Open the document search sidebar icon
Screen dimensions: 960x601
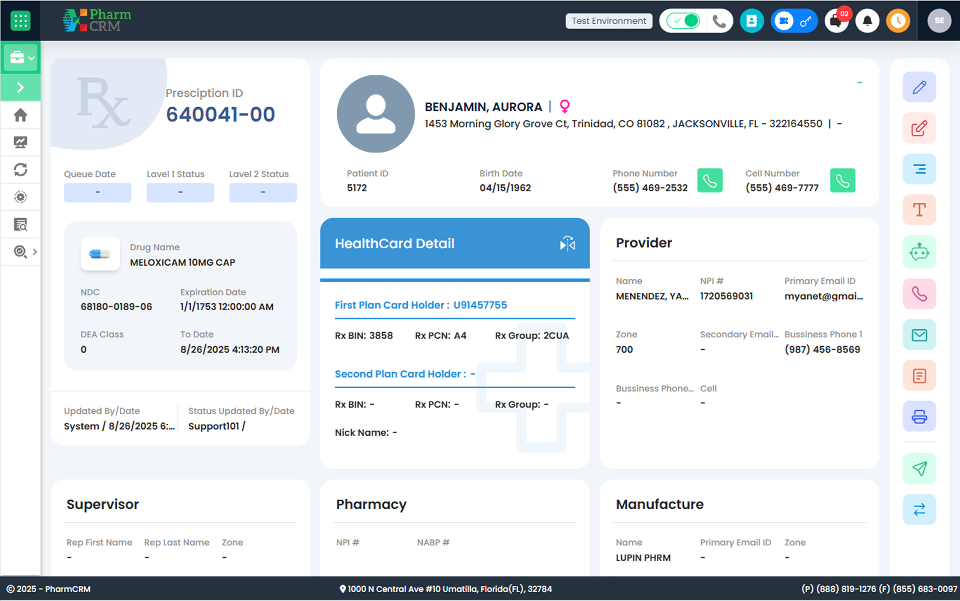(20, 225)
